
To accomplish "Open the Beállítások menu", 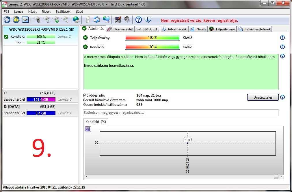I will coord(63,12).
